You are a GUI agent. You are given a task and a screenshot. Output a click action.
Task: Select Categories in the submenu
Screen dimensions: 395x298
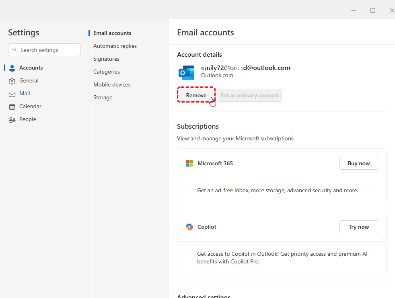tap(107, 72)
